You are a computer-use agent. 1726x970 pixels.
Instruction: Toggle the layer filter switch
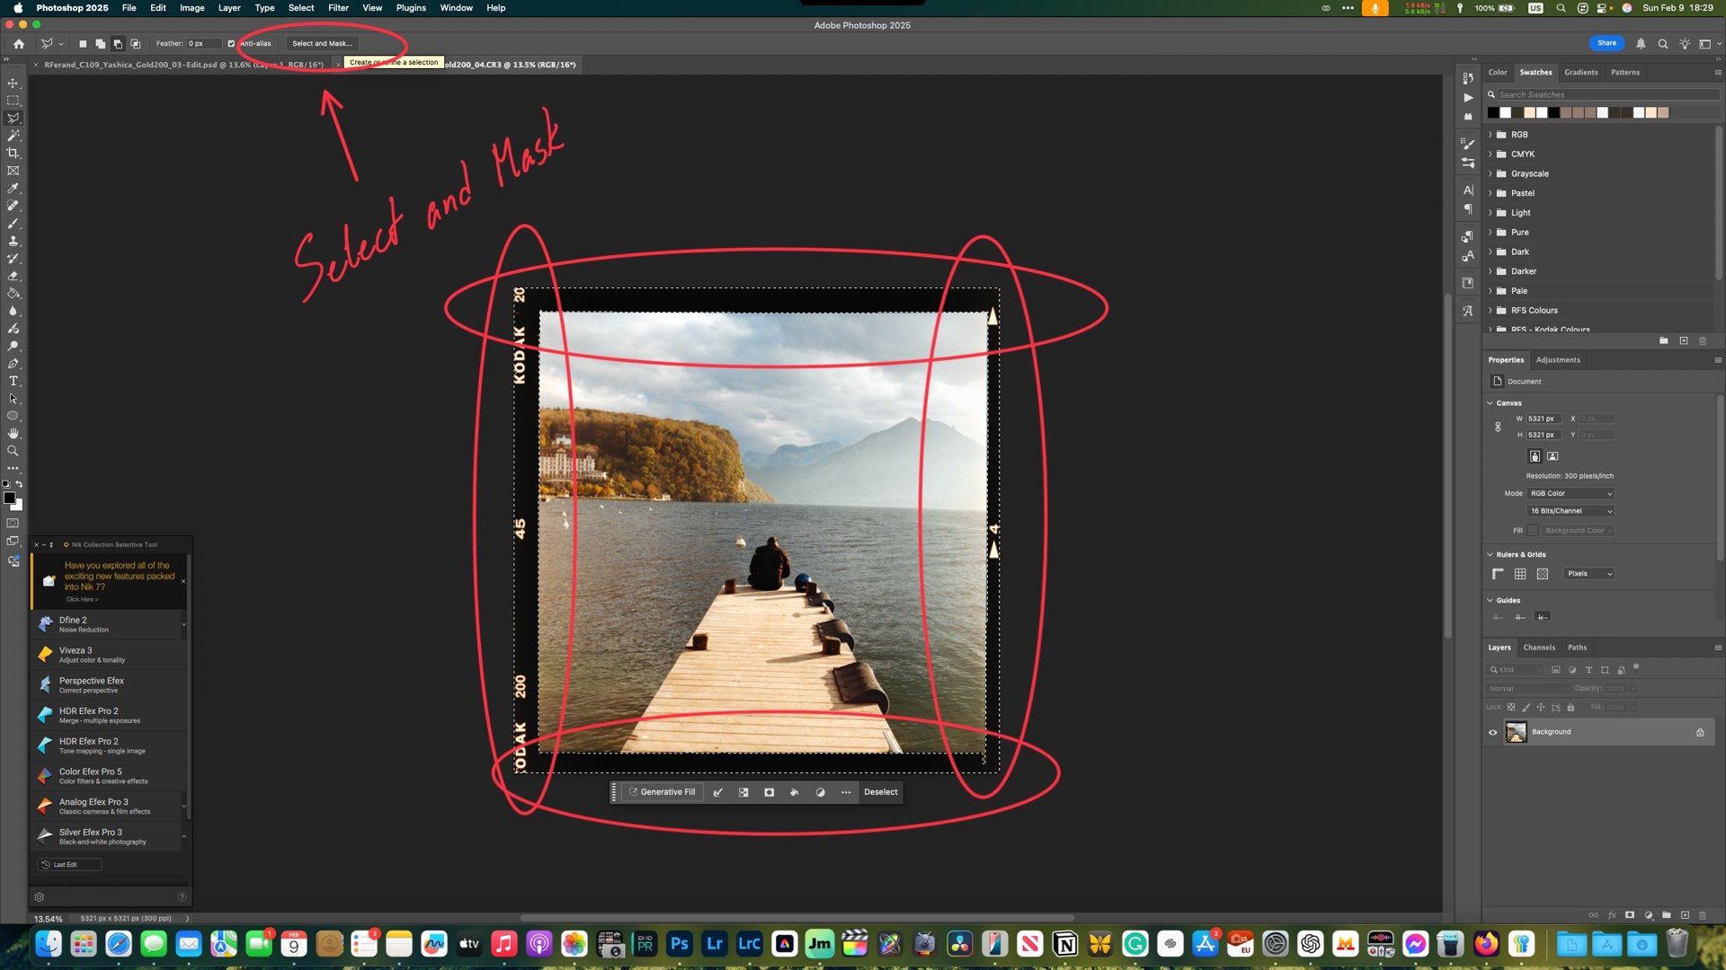(x=1636, y=667)
